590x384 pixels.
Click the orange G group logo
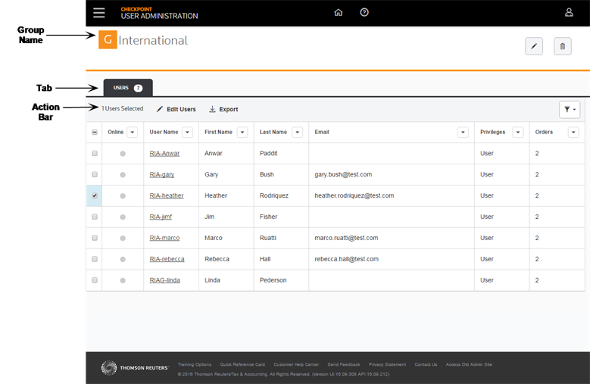pos(108,40)
